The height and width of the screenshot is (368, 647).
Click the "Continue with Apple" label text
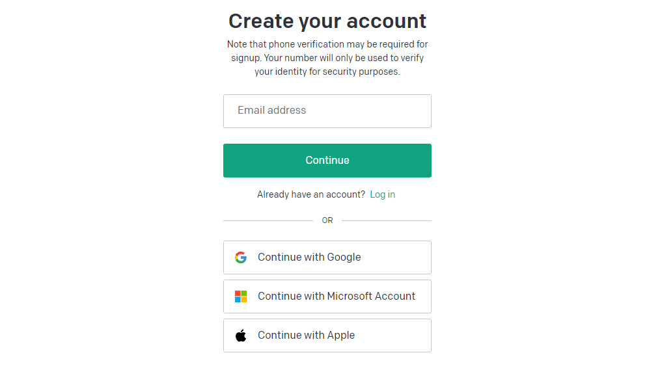tap(306, 335)
